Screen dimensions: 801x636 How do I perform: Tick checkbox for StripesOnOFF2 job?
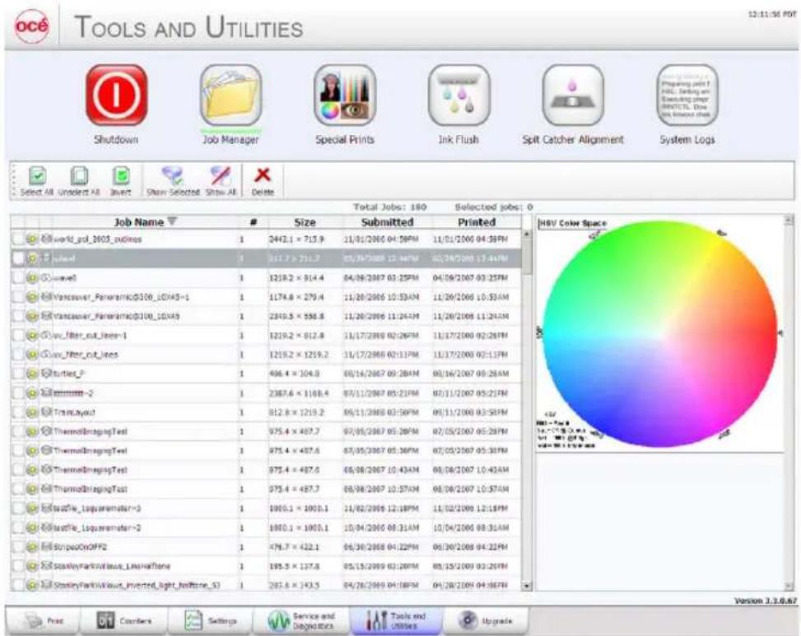(x=18, y=547)
